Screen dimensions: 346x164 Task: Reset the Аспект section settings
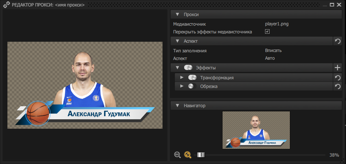[x=337, y=41]
